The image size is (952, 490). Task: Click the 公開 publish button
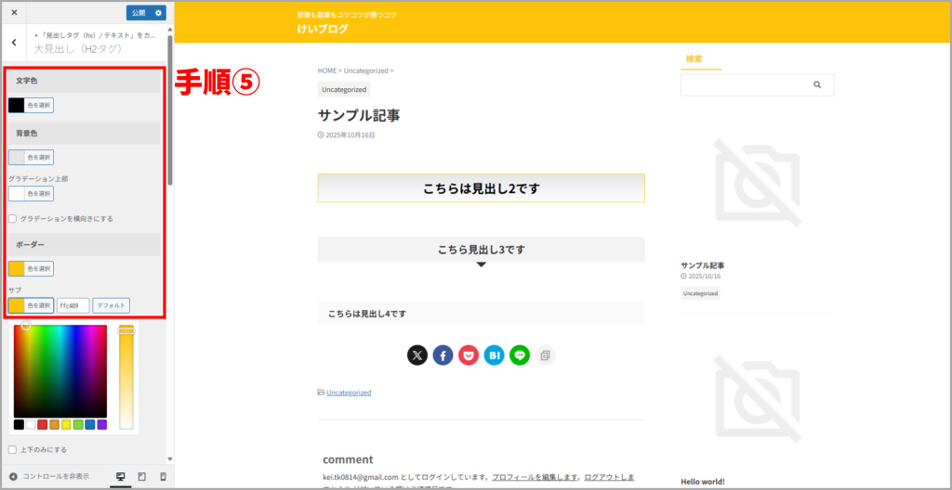(139, 13)
